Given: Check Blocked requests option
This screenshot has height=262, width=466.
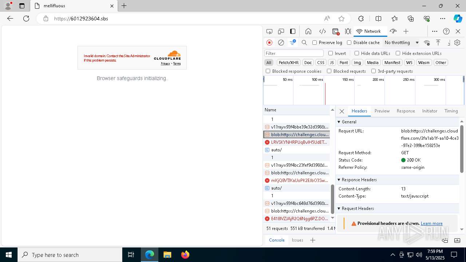Looking at the screenshot, I should pyautogui.click(x=329, y=71).
